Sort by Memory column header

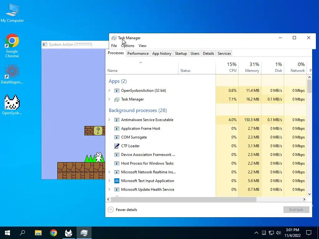(250, 68)
